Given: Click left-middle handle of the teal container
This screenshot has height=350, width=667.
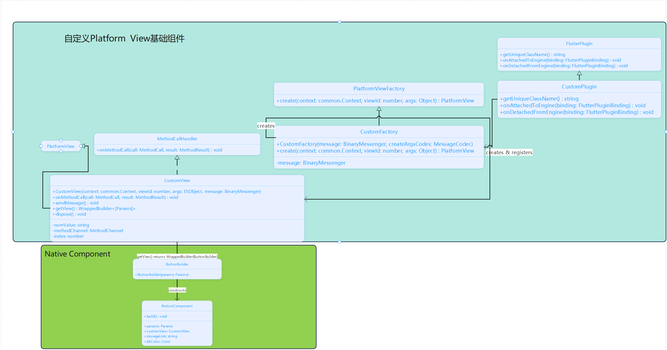Looking at the screenshot, I should (13, 132).
